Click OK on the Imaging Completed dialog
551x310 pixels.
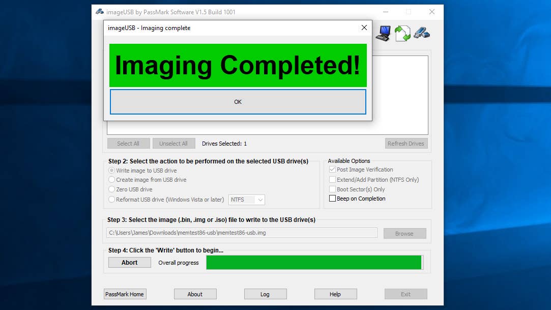[x=237, y=102]
